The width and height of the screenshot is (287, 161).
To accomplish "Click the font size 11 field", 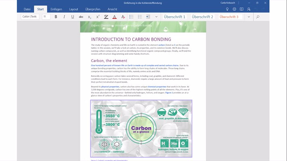I will pos(46,17).
